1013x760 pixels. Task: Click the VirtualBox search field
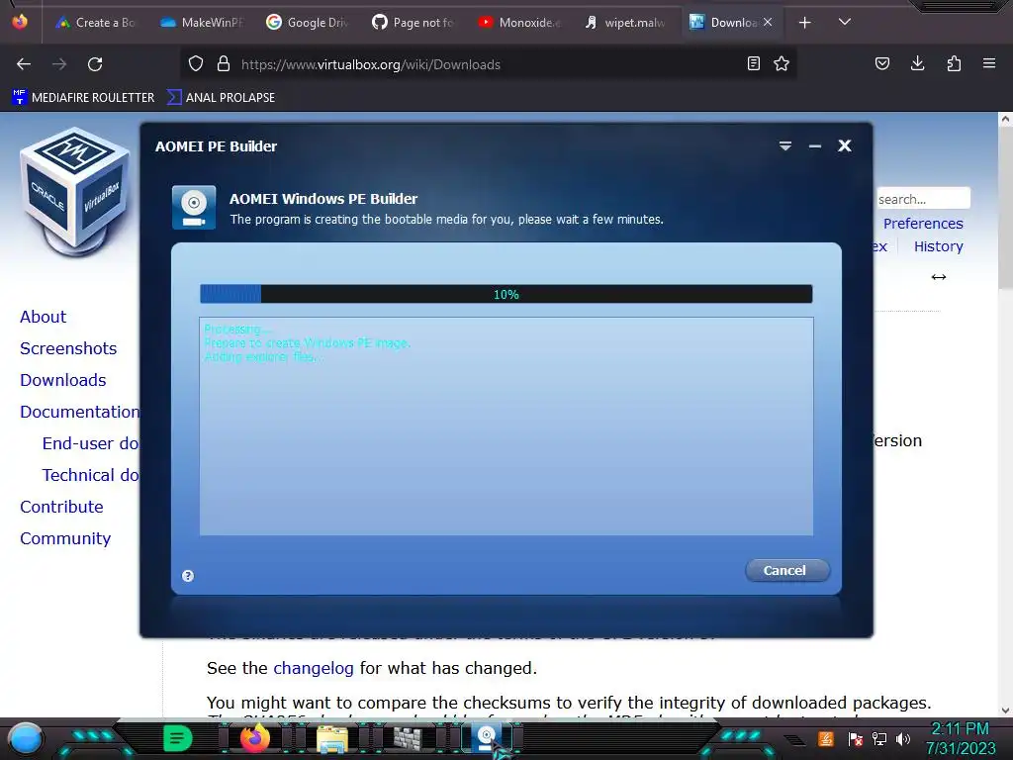(923, 198)
